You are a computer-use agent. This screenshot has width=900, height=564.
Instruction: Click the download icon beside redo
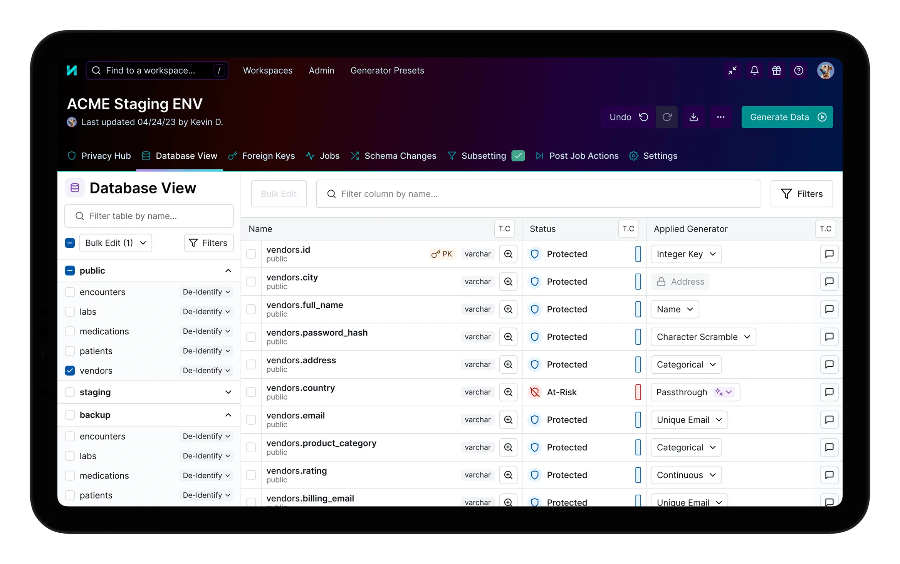click(693, 117)
